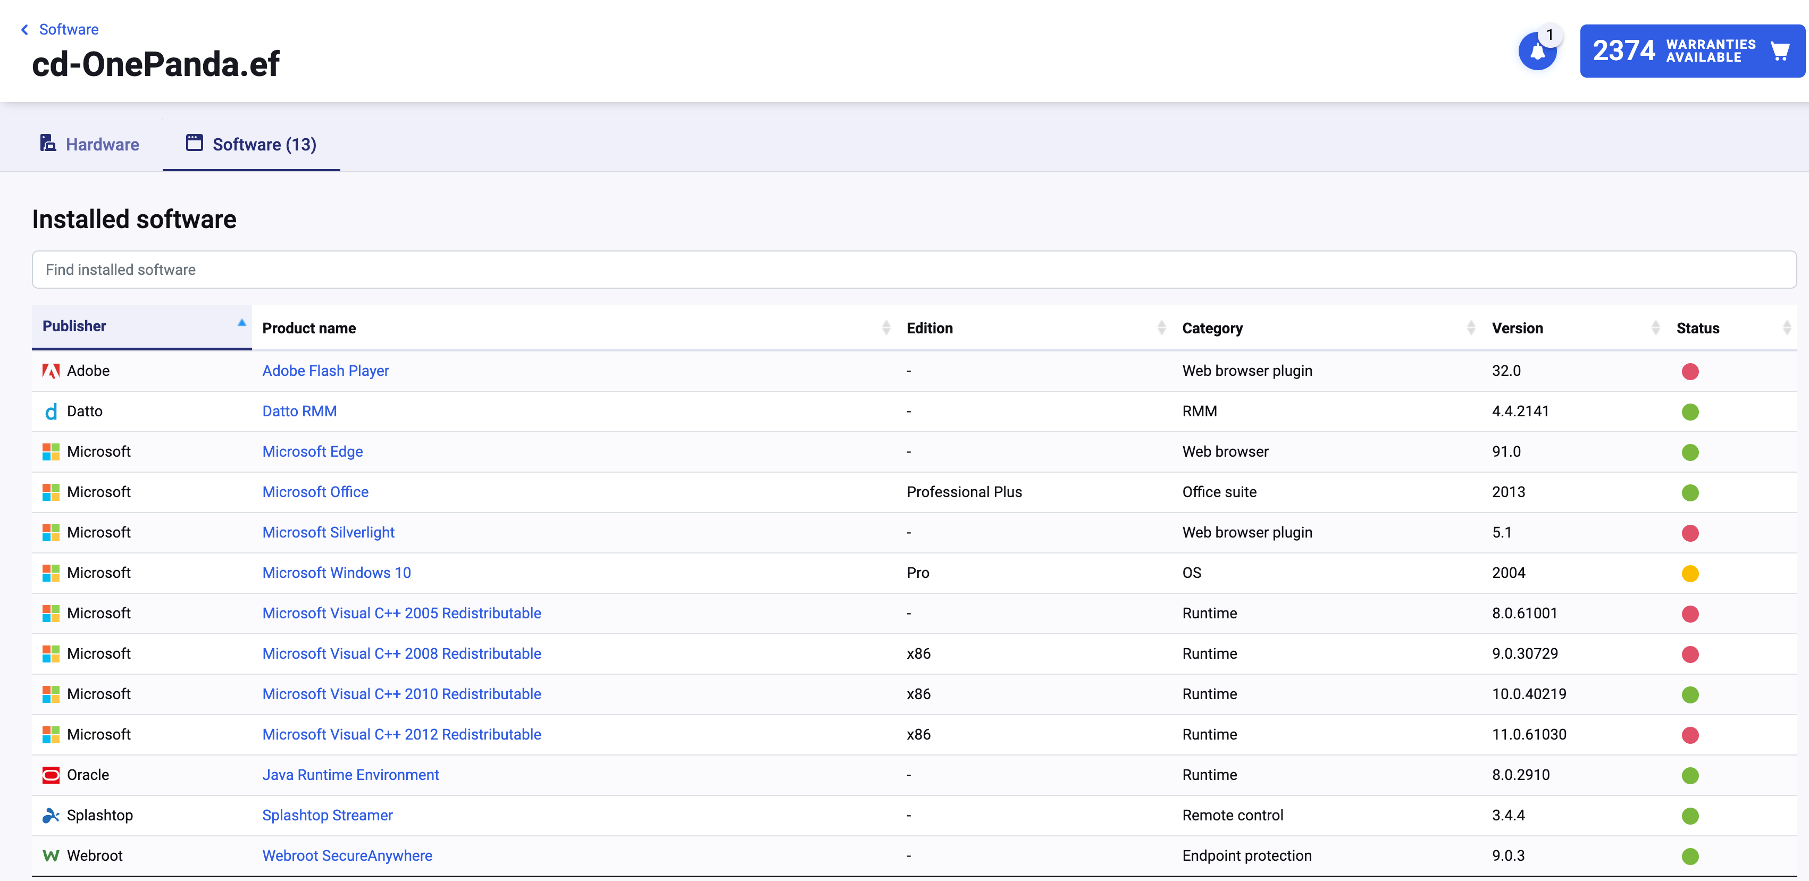The image size is (1809, 881).
Task: Open Microsoft Office product link
Action: 315,492
